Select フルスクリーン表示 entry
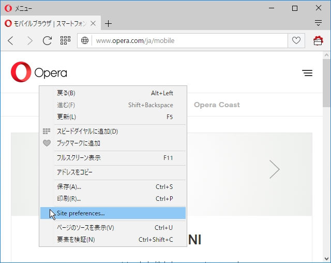Image resolution: width=331 pixels, height=263 pixels. point(113,158)
